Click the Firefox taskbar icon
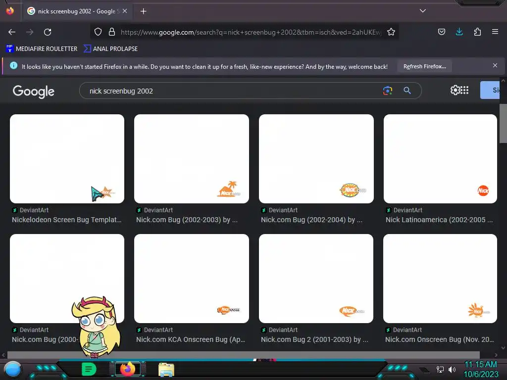 [127, 369]
